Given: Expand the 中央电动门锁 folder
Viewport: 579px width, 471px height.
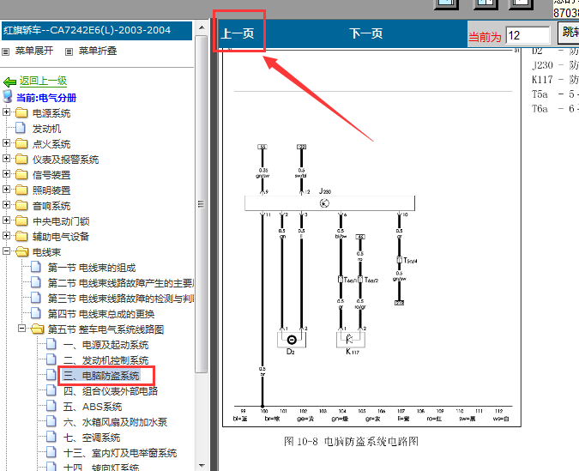Looking at the screenshot, I should click(6, 220).
